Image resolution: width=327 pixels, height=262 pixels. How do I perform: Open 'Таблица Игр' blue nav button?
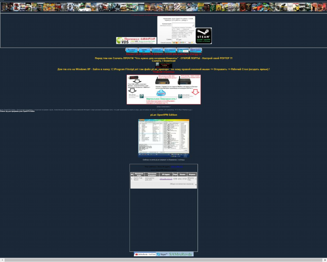(144, 50)
